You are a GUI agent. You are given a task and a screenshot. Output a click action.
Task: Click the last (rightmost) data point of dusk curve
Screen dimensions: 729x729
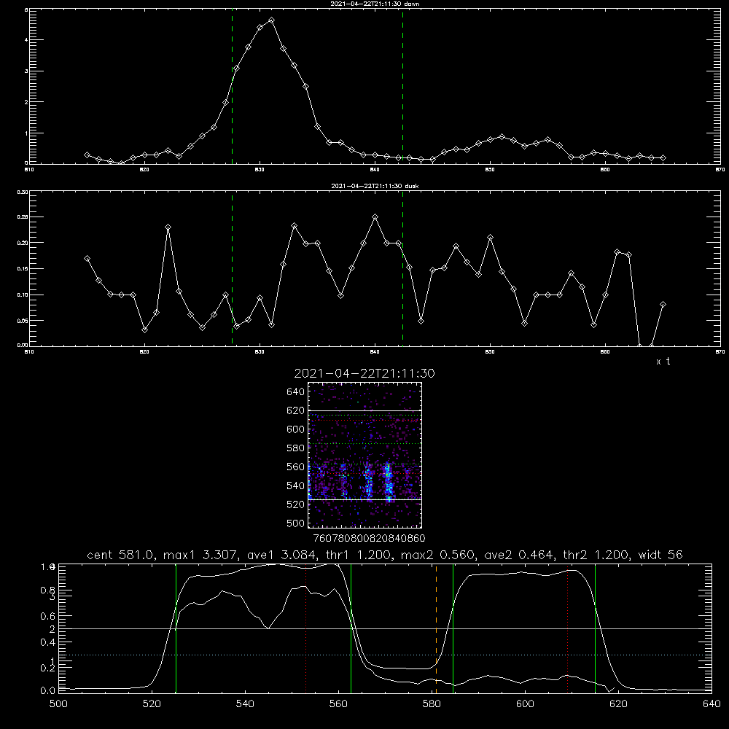click(663, 305)
